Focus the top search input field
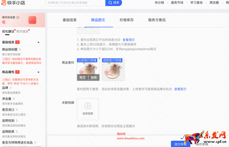Viewport: 229px width, 147px height. coord(75,3)
